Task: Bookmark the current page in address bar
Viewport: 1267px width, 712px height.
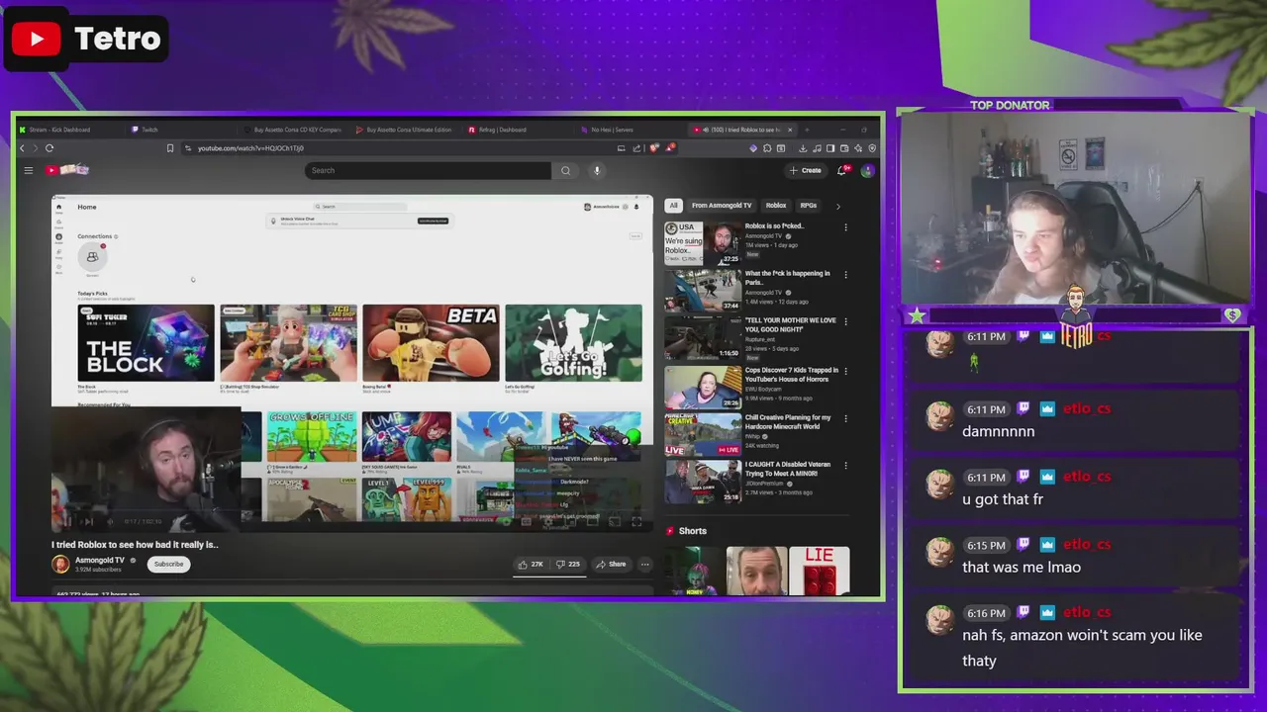Action: click(x=170, y=148)
